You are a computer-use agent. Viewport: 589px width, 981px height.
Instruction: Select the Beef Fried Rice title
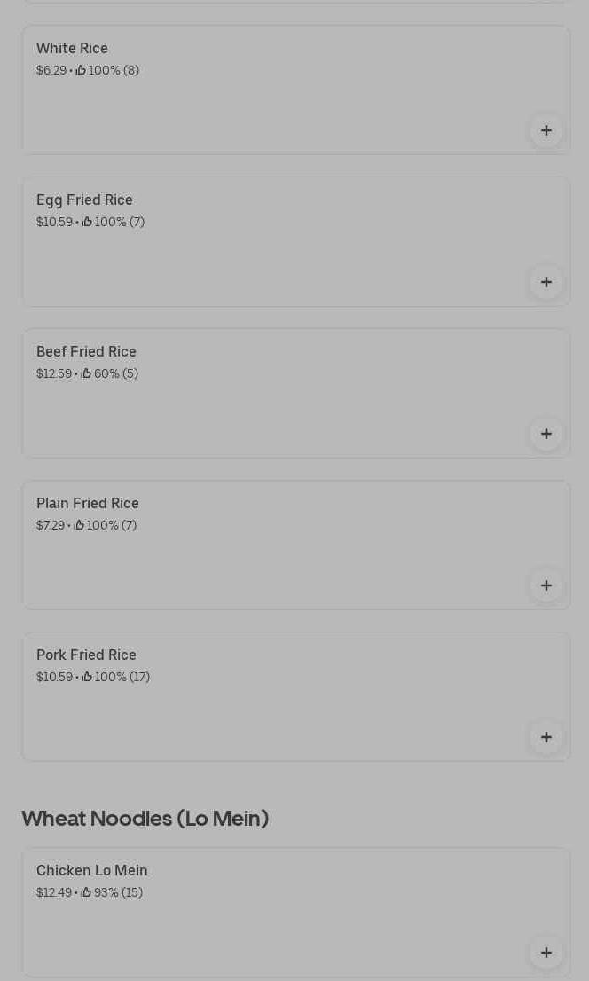coord(86,352)
